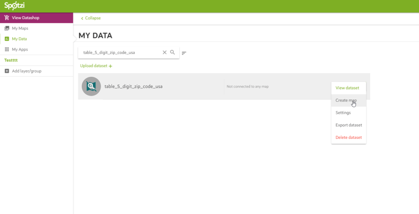Screen dimensions: 419x214
Task: Click 'Not connected to any map' text
Action: coord(248,87)
